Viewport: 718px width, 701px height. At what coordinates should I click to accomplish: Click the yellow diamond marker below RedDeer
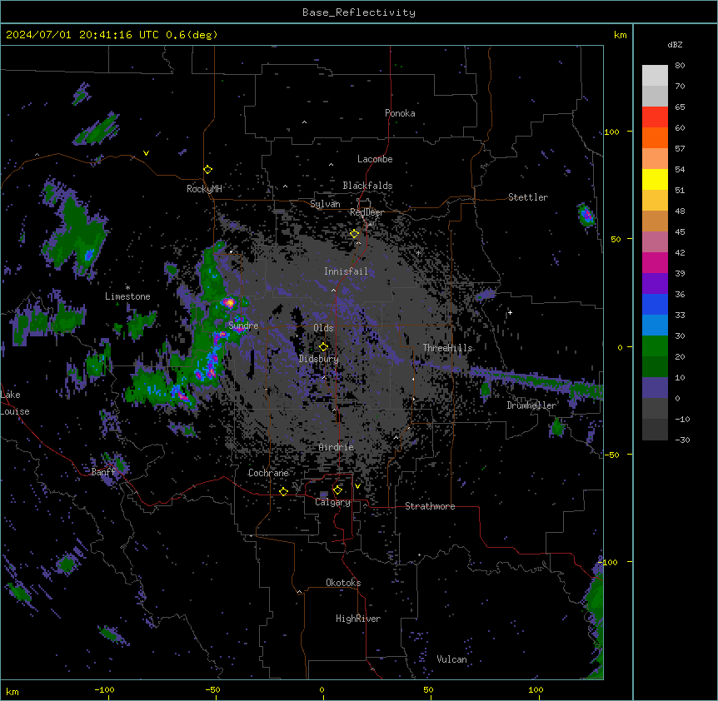[x=354, y=234]
